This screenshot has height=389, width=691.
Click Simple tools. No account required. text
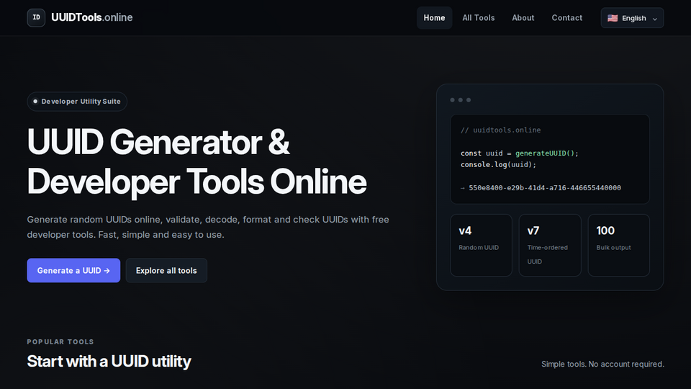(x=602, y=364)
